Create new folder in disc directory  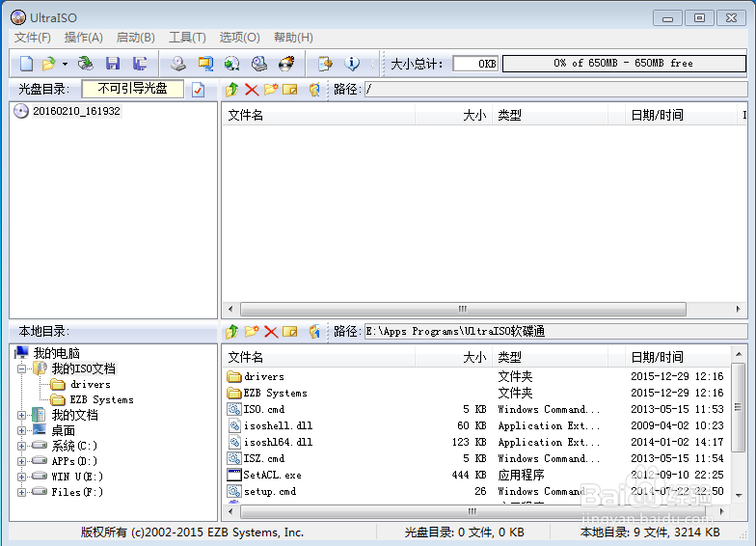coord(270,89)
